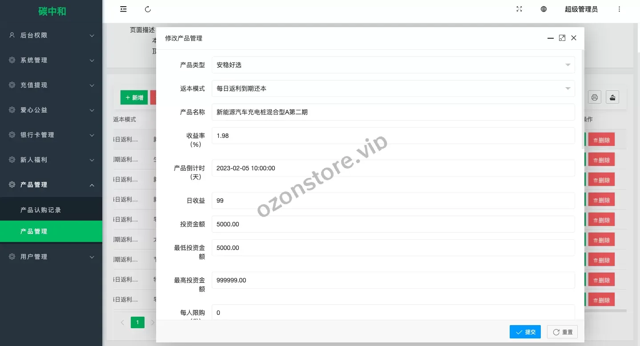
Task: Toggle fullscreen mode icon in header
Action: (x=519, y=9)
